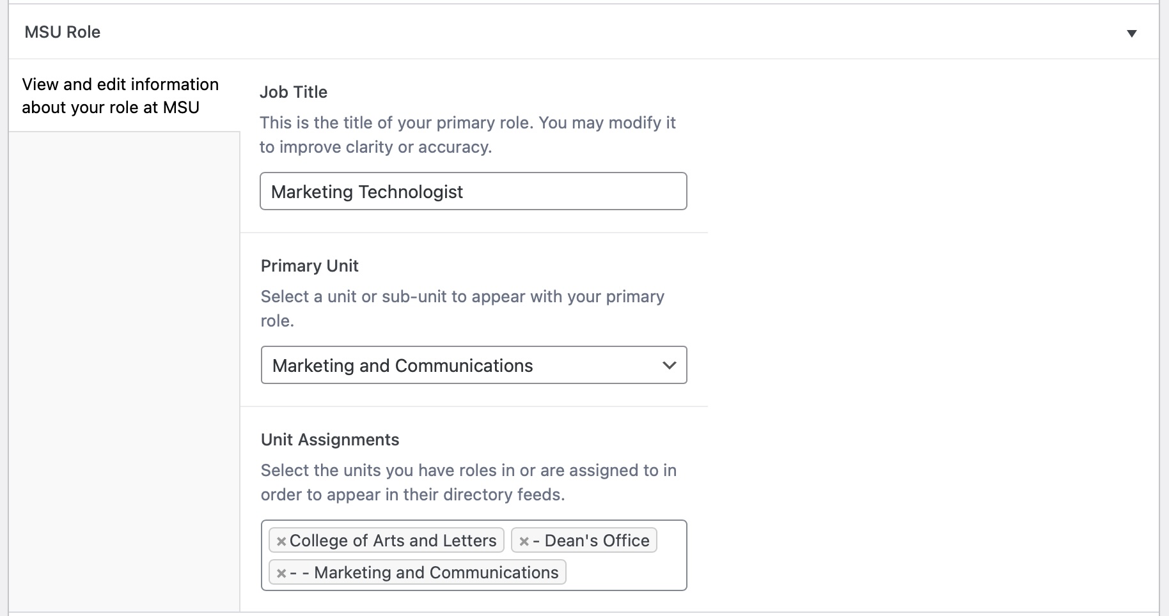Click the Primary Unit label

coord(310,266)
